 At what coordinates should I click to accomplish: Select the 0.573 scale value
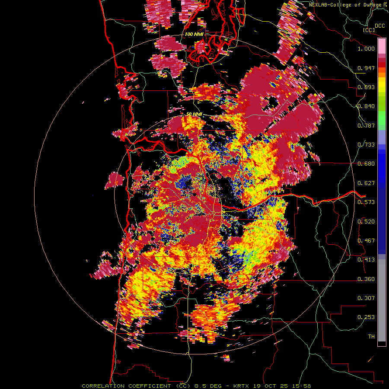coord(366,202)
